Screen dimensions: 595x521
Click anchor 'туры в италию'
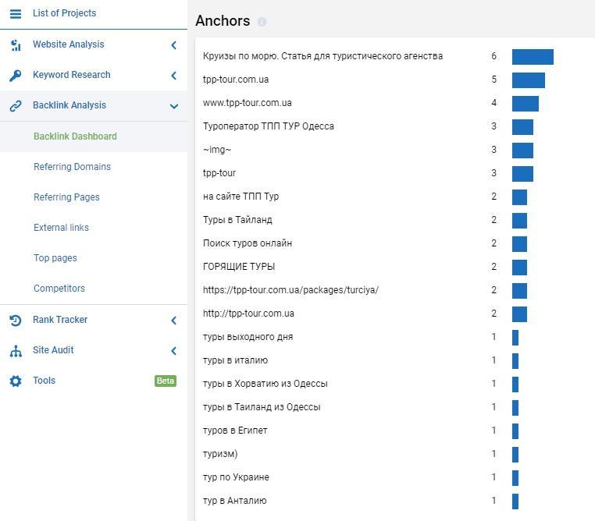tap(235, 360)
